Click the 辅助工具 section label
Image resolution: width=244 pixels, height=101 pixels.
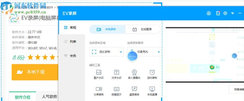94,65
